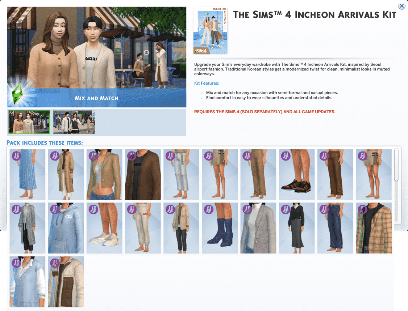Click the light ripped jeans item

182,174
